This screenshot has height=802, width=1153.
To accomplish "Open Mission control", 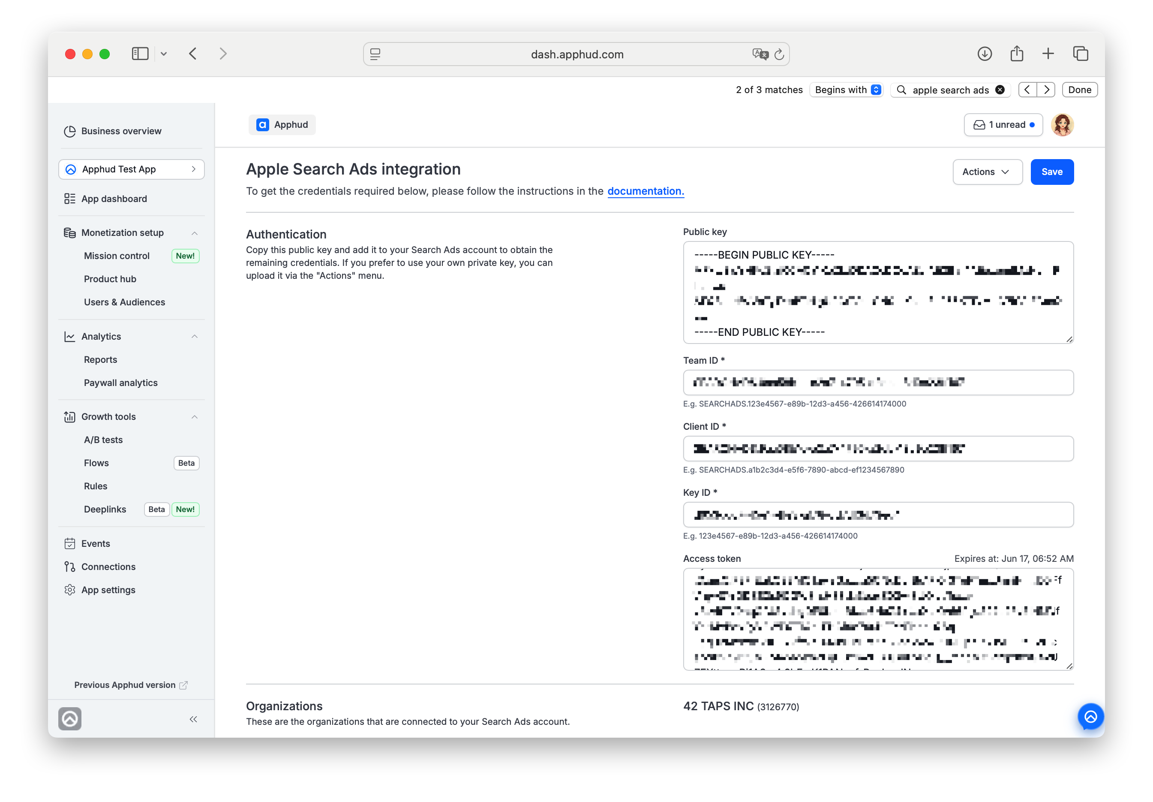I will [117, 256].
